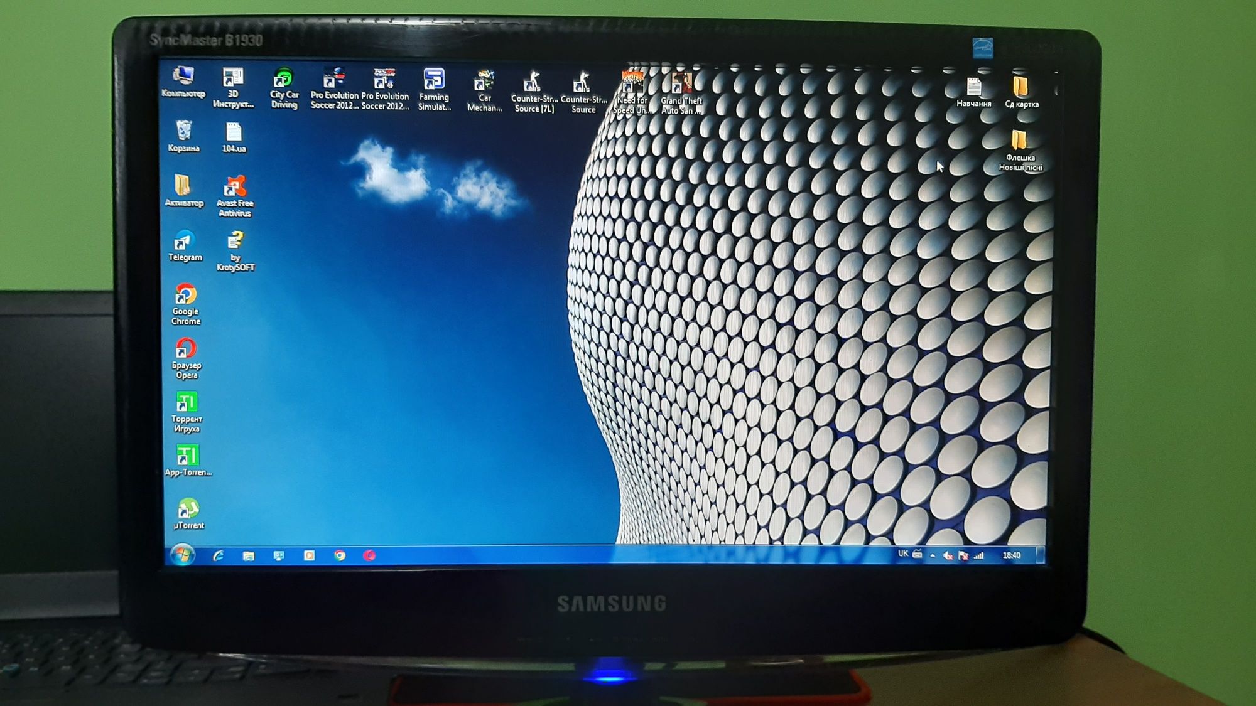Select the Корзина recycle bin

point(183,136)
